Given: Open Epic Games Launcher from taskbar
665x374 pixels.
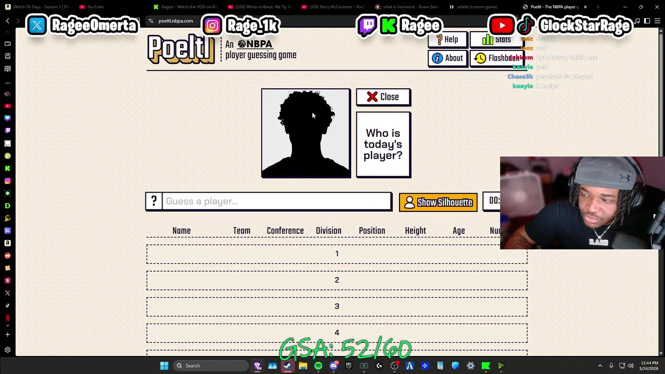Looking at the screenshot, I should tap(349, 366).
